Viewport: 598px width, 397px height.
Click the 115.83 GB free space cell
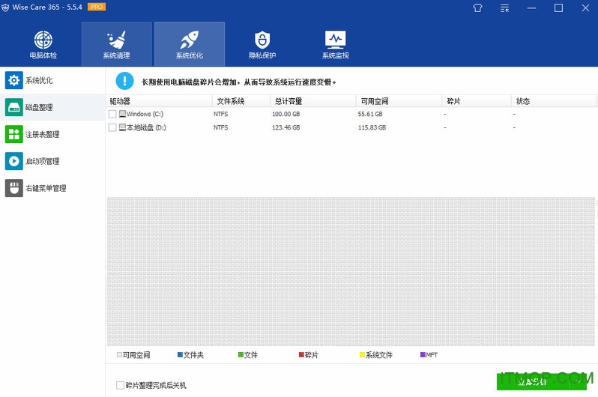pos(372,127)
